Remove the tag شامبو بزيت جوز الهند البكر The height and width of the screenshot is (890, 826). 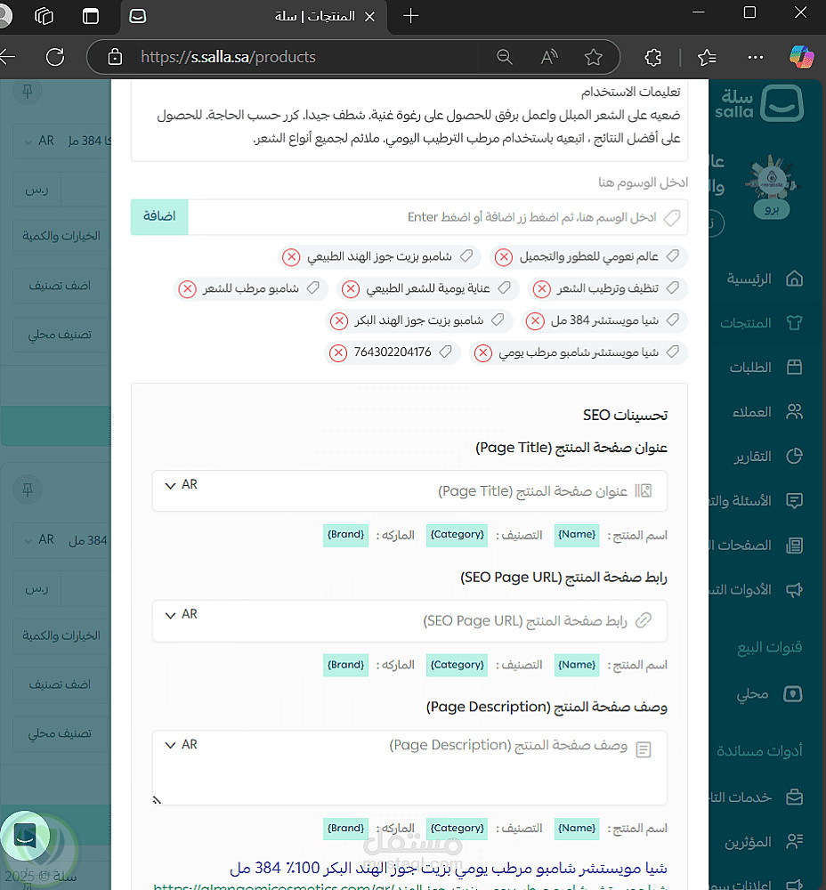pos(339,321)
